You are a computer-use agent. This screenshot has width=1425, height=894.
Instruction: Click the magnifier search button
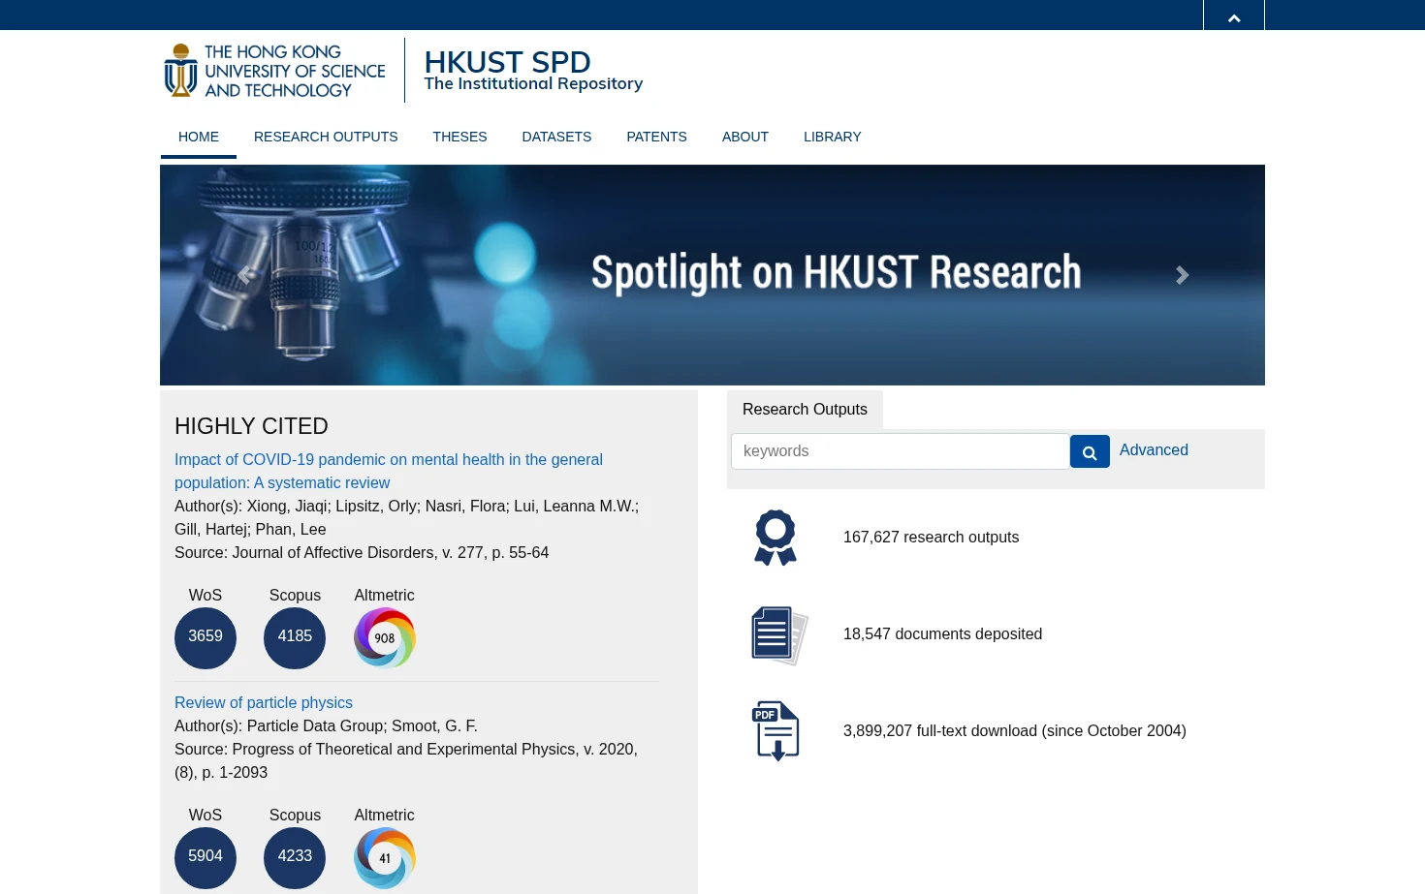coord(1090,451)
